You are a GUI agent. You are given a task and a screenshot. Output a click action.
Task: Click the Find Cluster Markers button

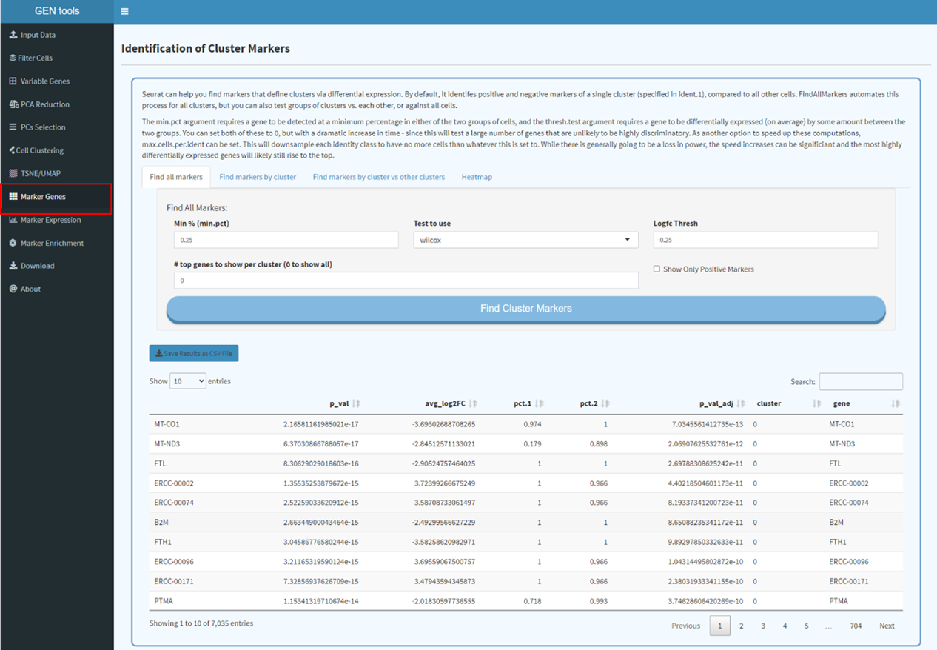click(x=525, y=309)
